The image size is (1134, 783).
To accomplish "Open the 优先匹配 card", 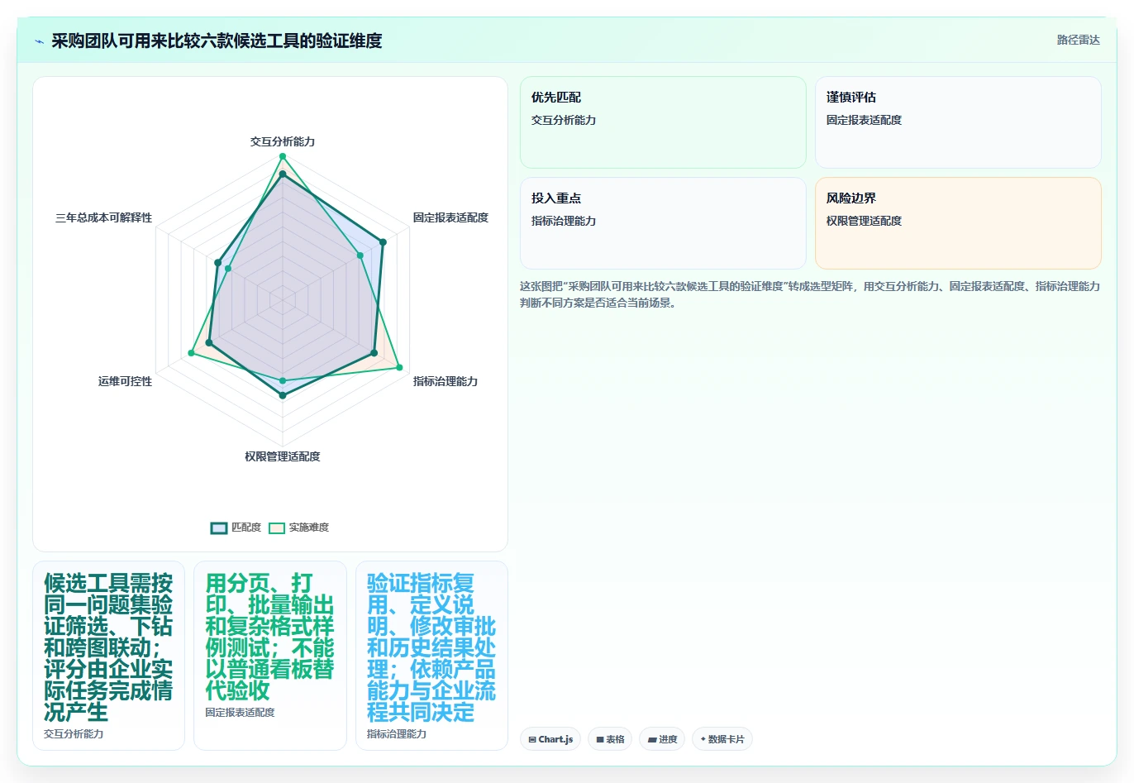I will [663, 122].
